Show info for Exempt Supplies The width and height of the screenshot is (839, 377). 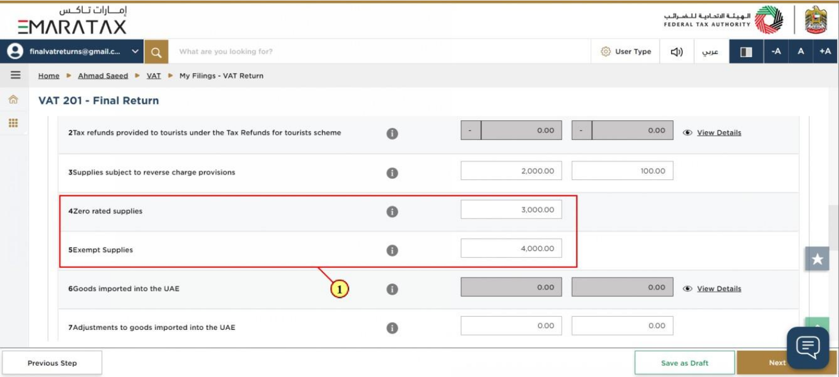coord(392,251)
